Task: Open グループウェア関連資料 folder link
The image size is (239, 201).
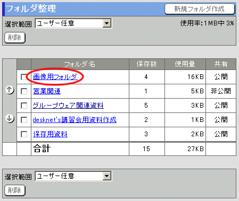Action: pos(68,106)
